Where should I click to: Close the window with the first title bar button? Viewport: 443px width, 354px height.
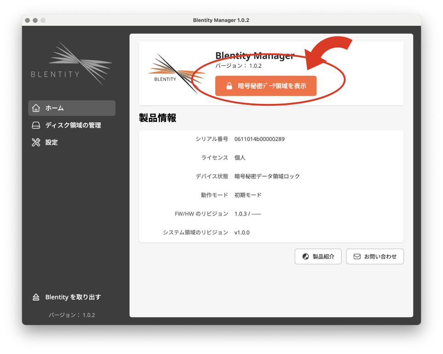coord(28,20)
